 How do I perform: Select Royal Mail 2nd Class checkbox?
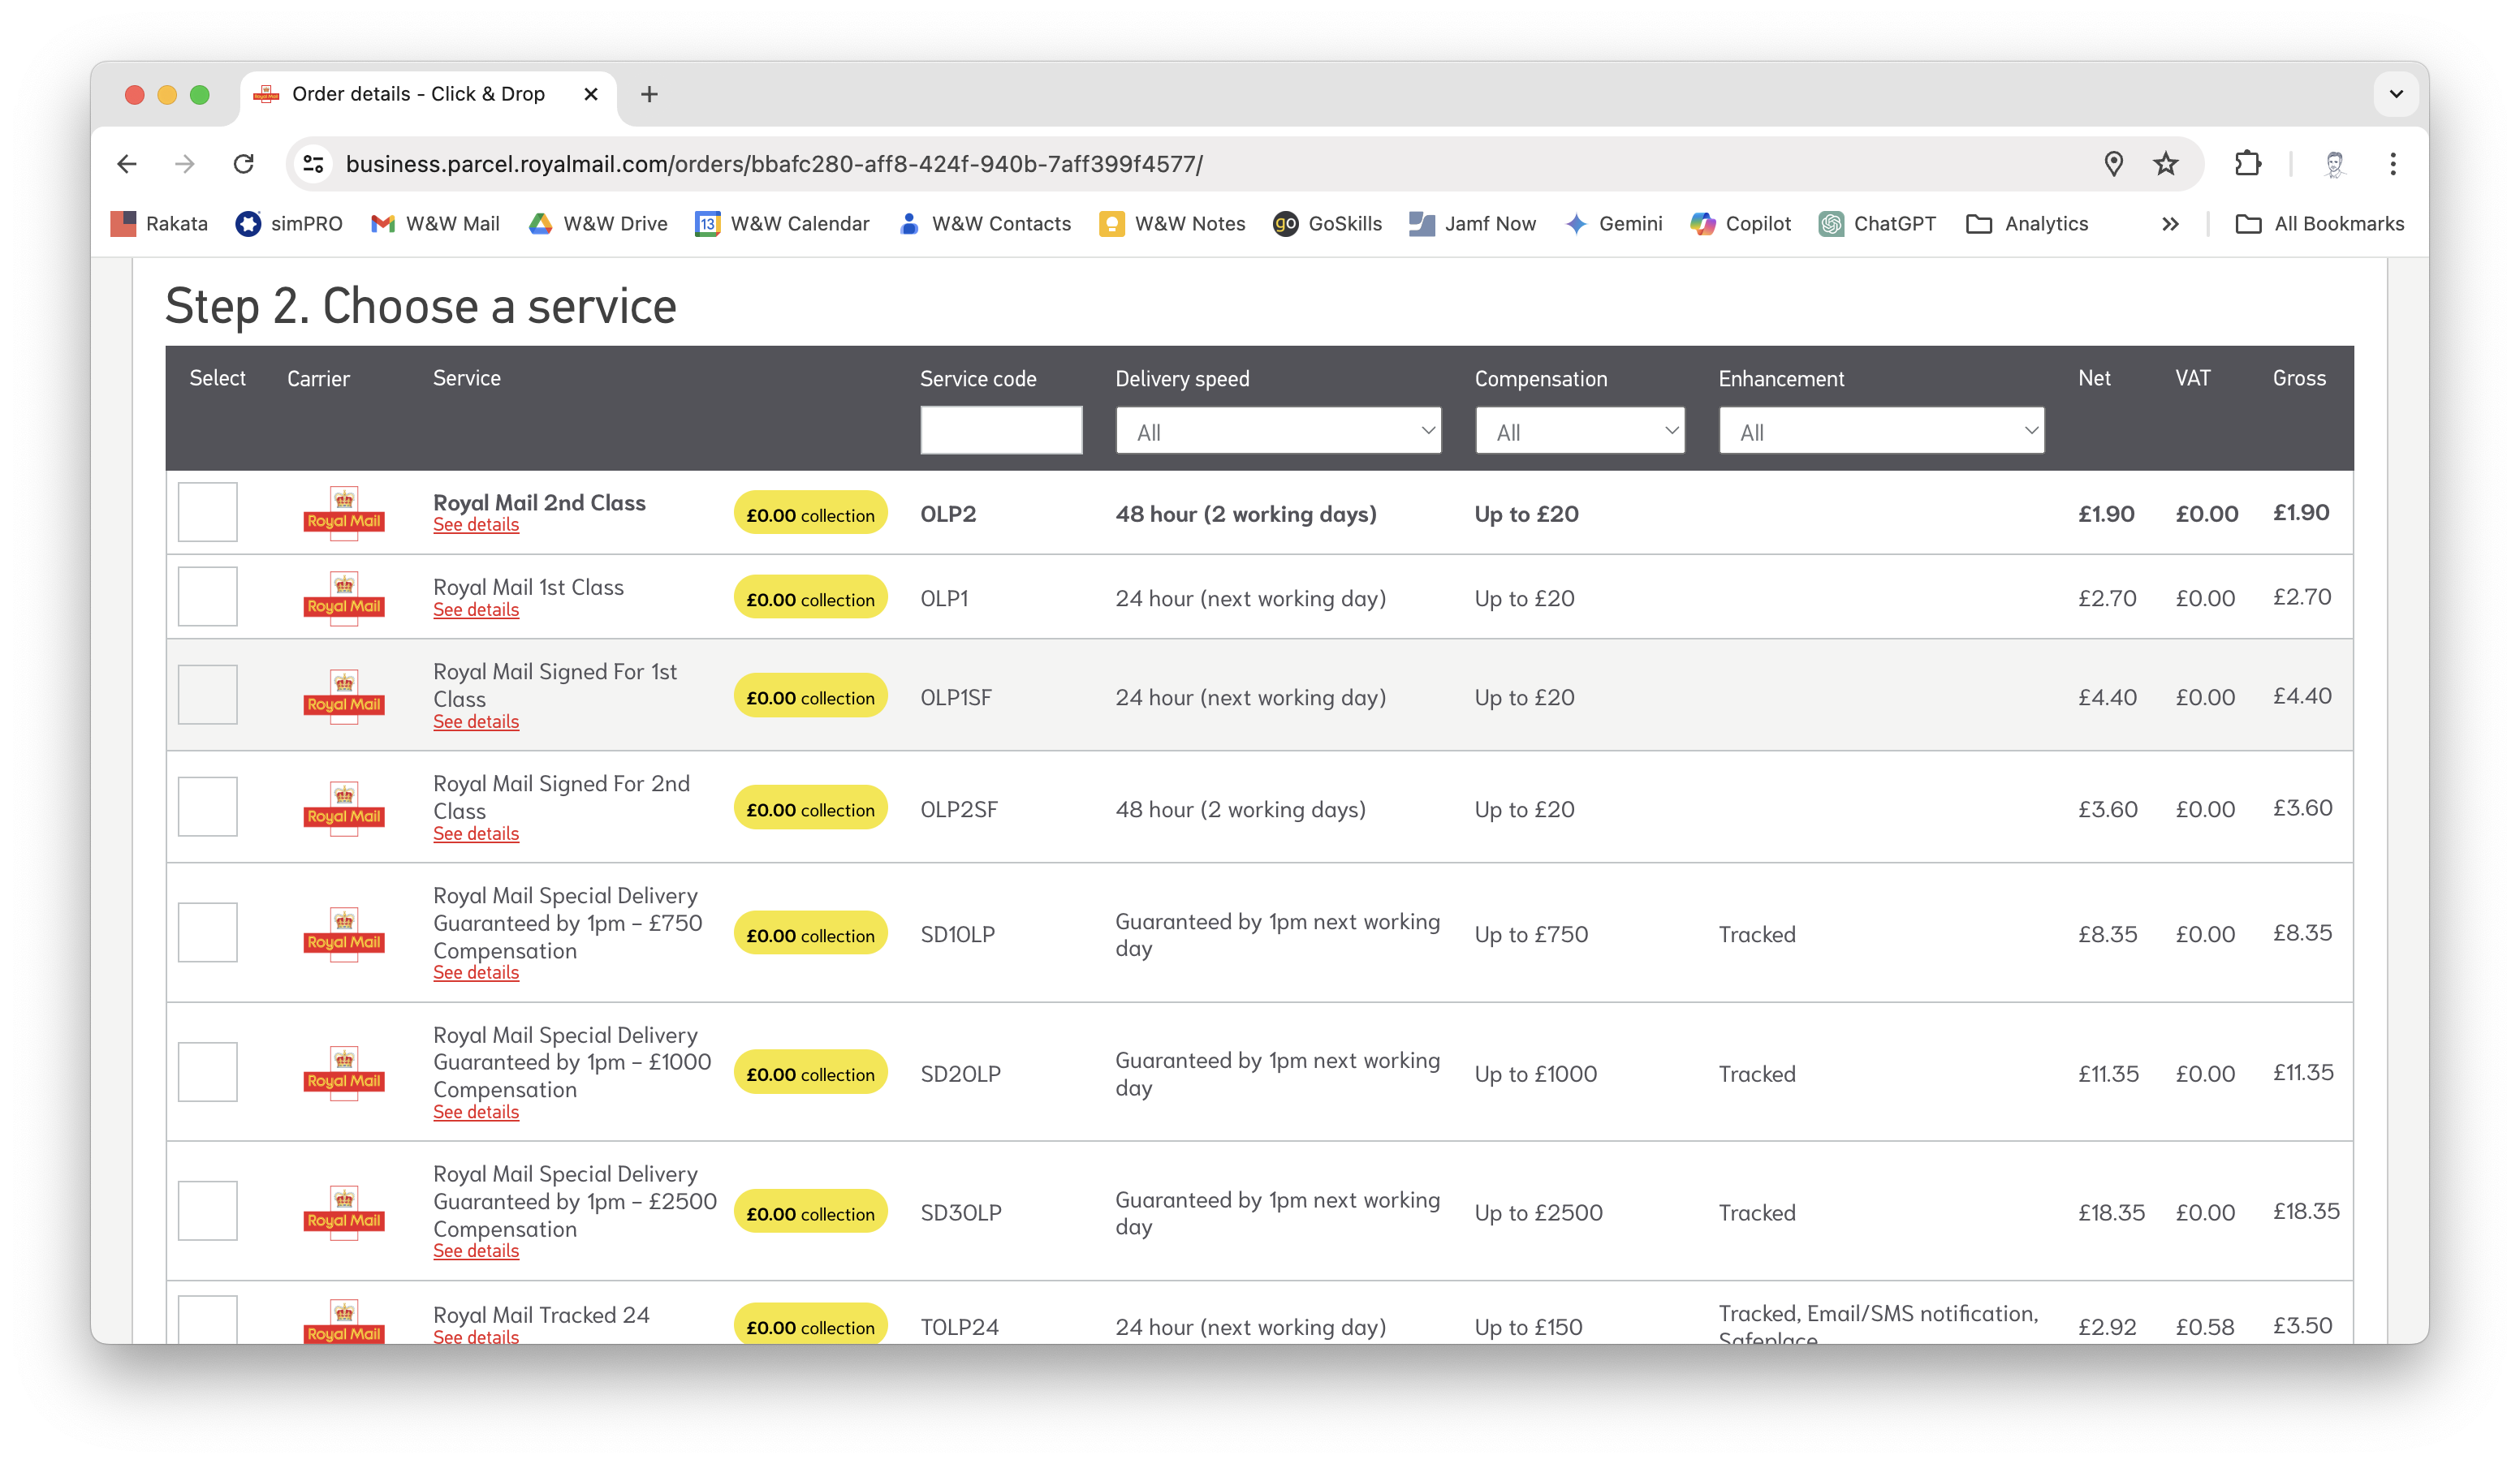click(x=207, y=513)
